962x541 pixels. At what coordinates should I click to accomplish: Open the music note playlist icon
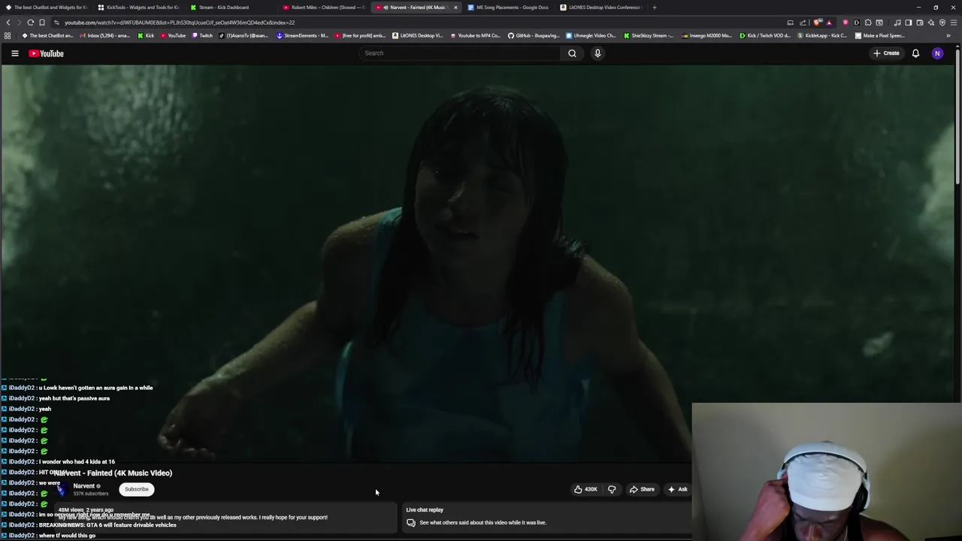pos(897,23)
